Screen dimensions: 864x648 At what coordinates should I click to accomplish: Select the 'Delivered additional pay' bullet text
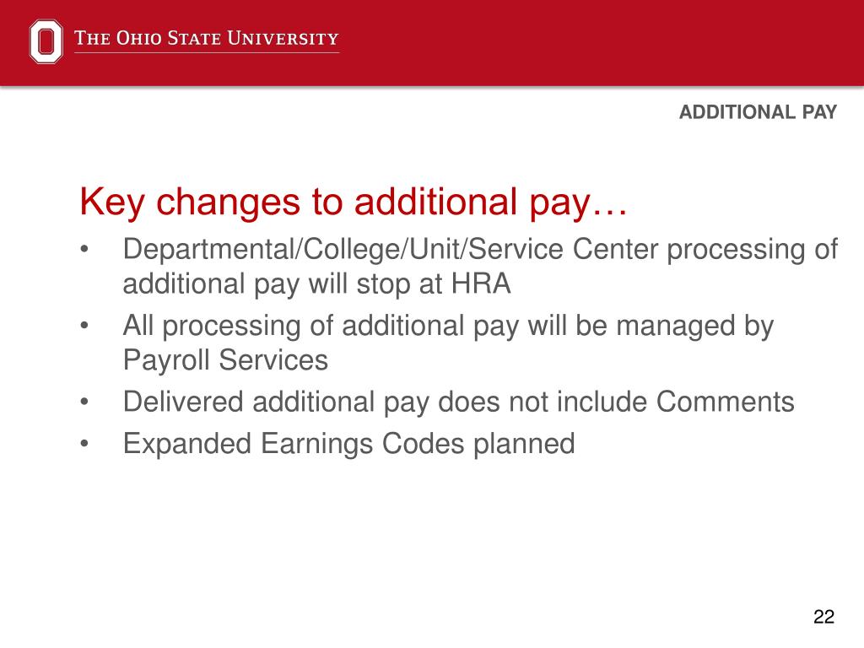[458, 402]
